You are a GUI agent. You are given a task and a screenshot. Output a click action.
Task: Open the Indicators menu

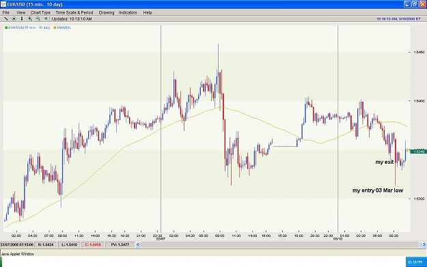128,12
